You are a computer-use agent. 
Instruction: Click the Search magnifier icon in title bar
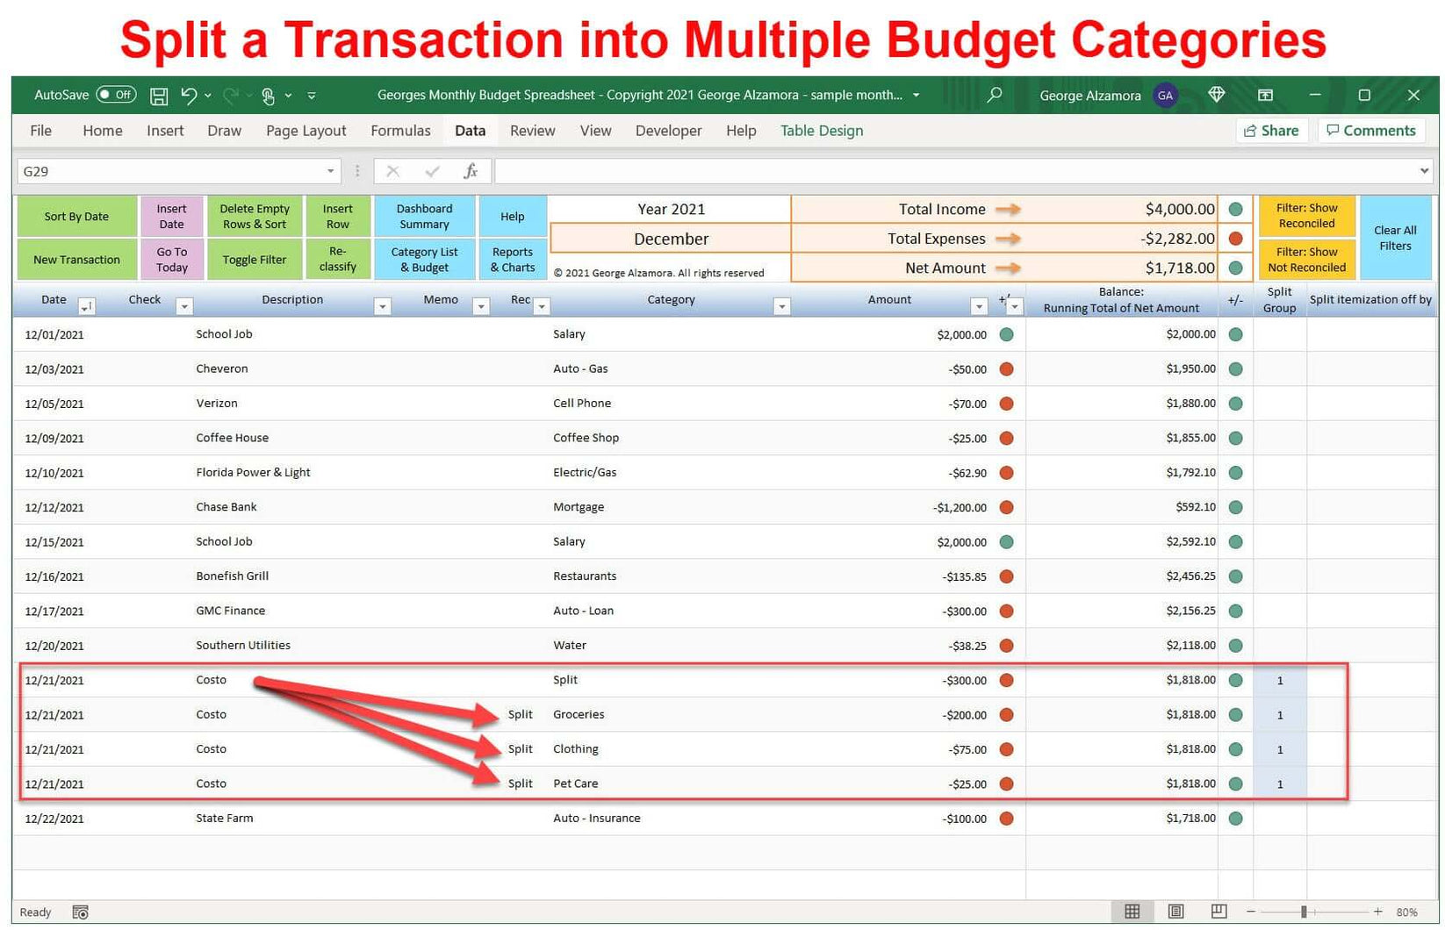pos(994,95)
